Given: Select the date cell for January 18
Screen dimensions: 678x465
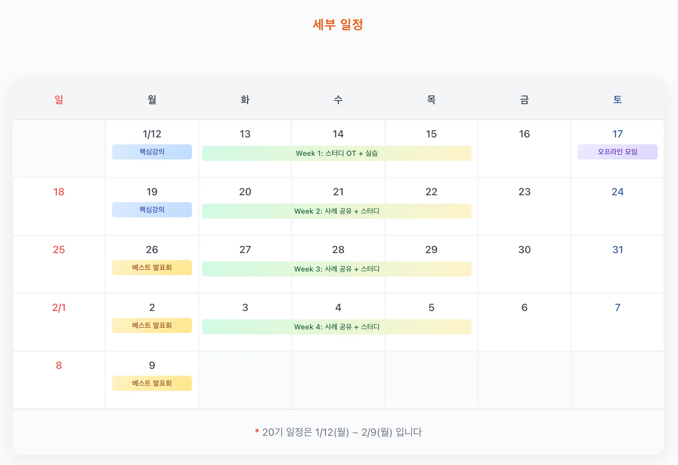Looking at the screenshot, I should (x=59, y=206).
